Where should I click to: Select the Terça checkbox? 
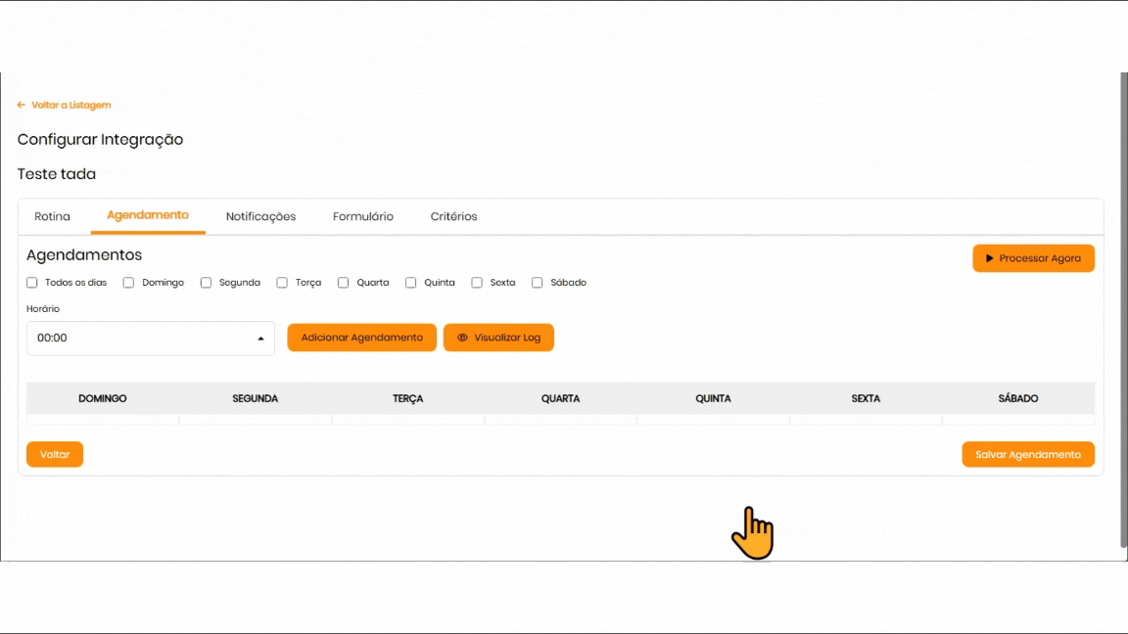[282, 283]
